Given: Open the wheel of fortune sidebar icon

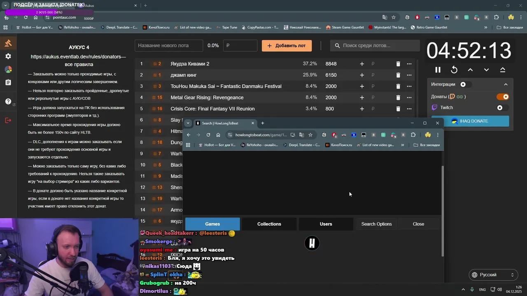Looking at the screenshot, I should pyautogui.click(x=8, y=69).
